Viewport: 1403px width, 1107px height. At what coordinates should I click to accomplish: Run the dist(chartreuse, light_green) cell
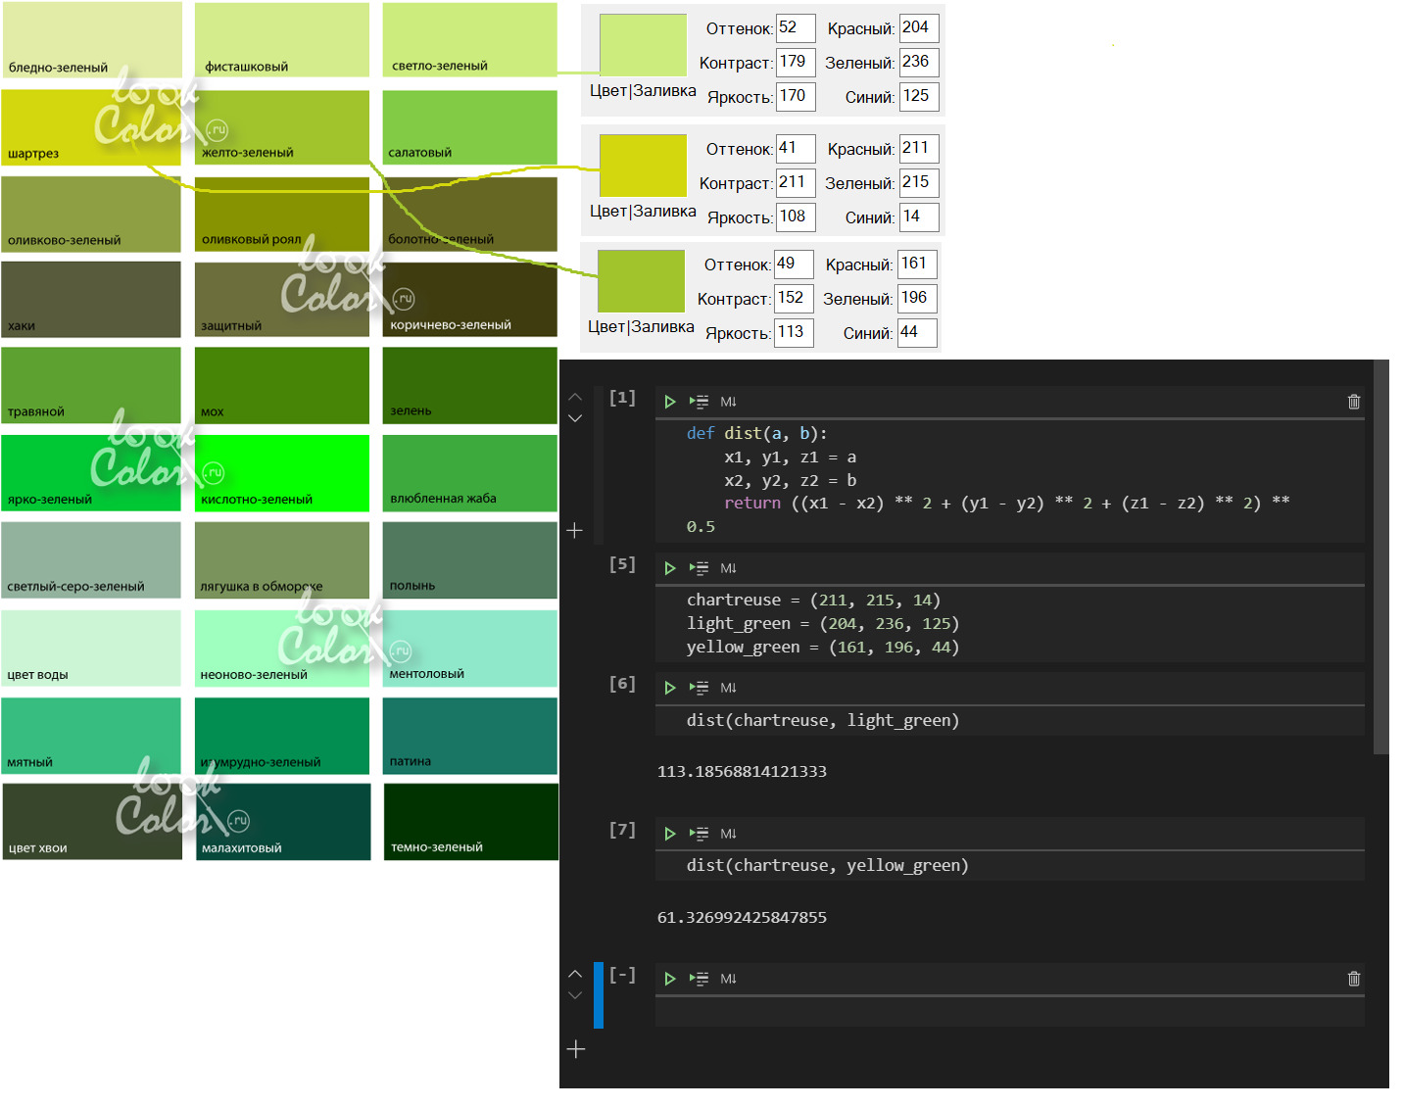click(x=670, y=688)
